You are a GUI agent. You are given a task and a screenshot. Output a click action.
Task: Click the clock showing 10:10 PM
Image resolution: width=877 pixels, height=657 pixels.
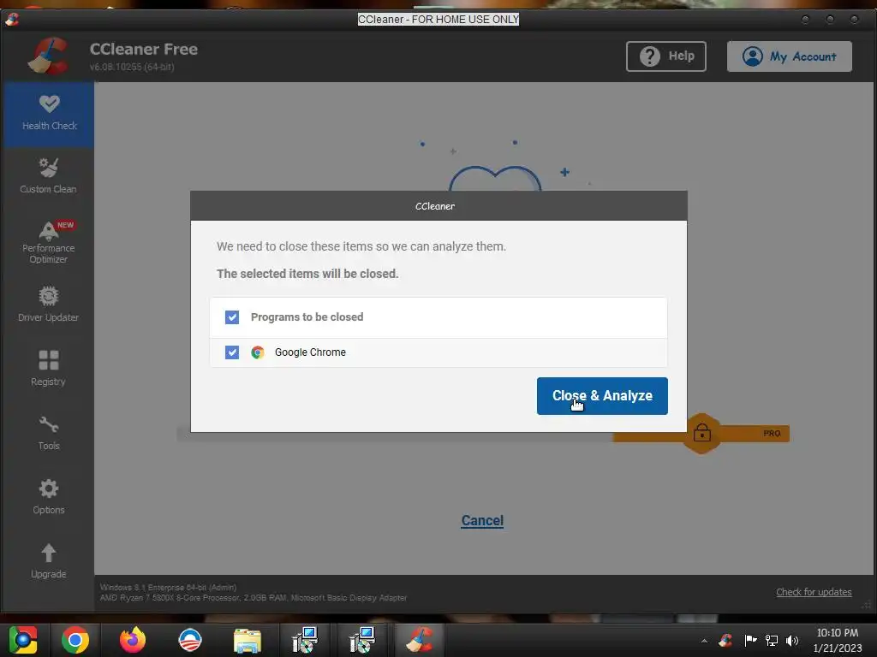[x=838, y=640]
